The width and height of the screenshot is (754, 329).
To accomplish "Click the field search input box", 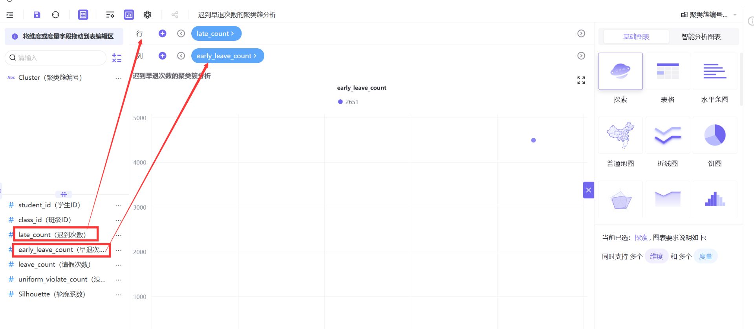I will 55,58.
